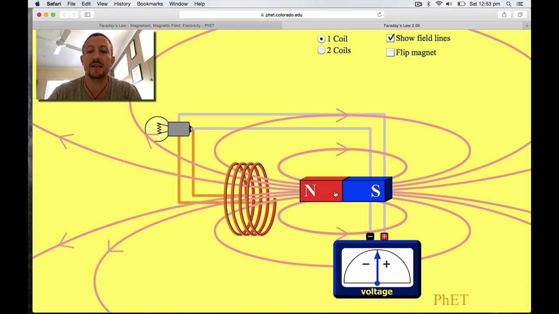
Task: Click the red plus terminal of the voltmeter
Action: pos(384,236)
